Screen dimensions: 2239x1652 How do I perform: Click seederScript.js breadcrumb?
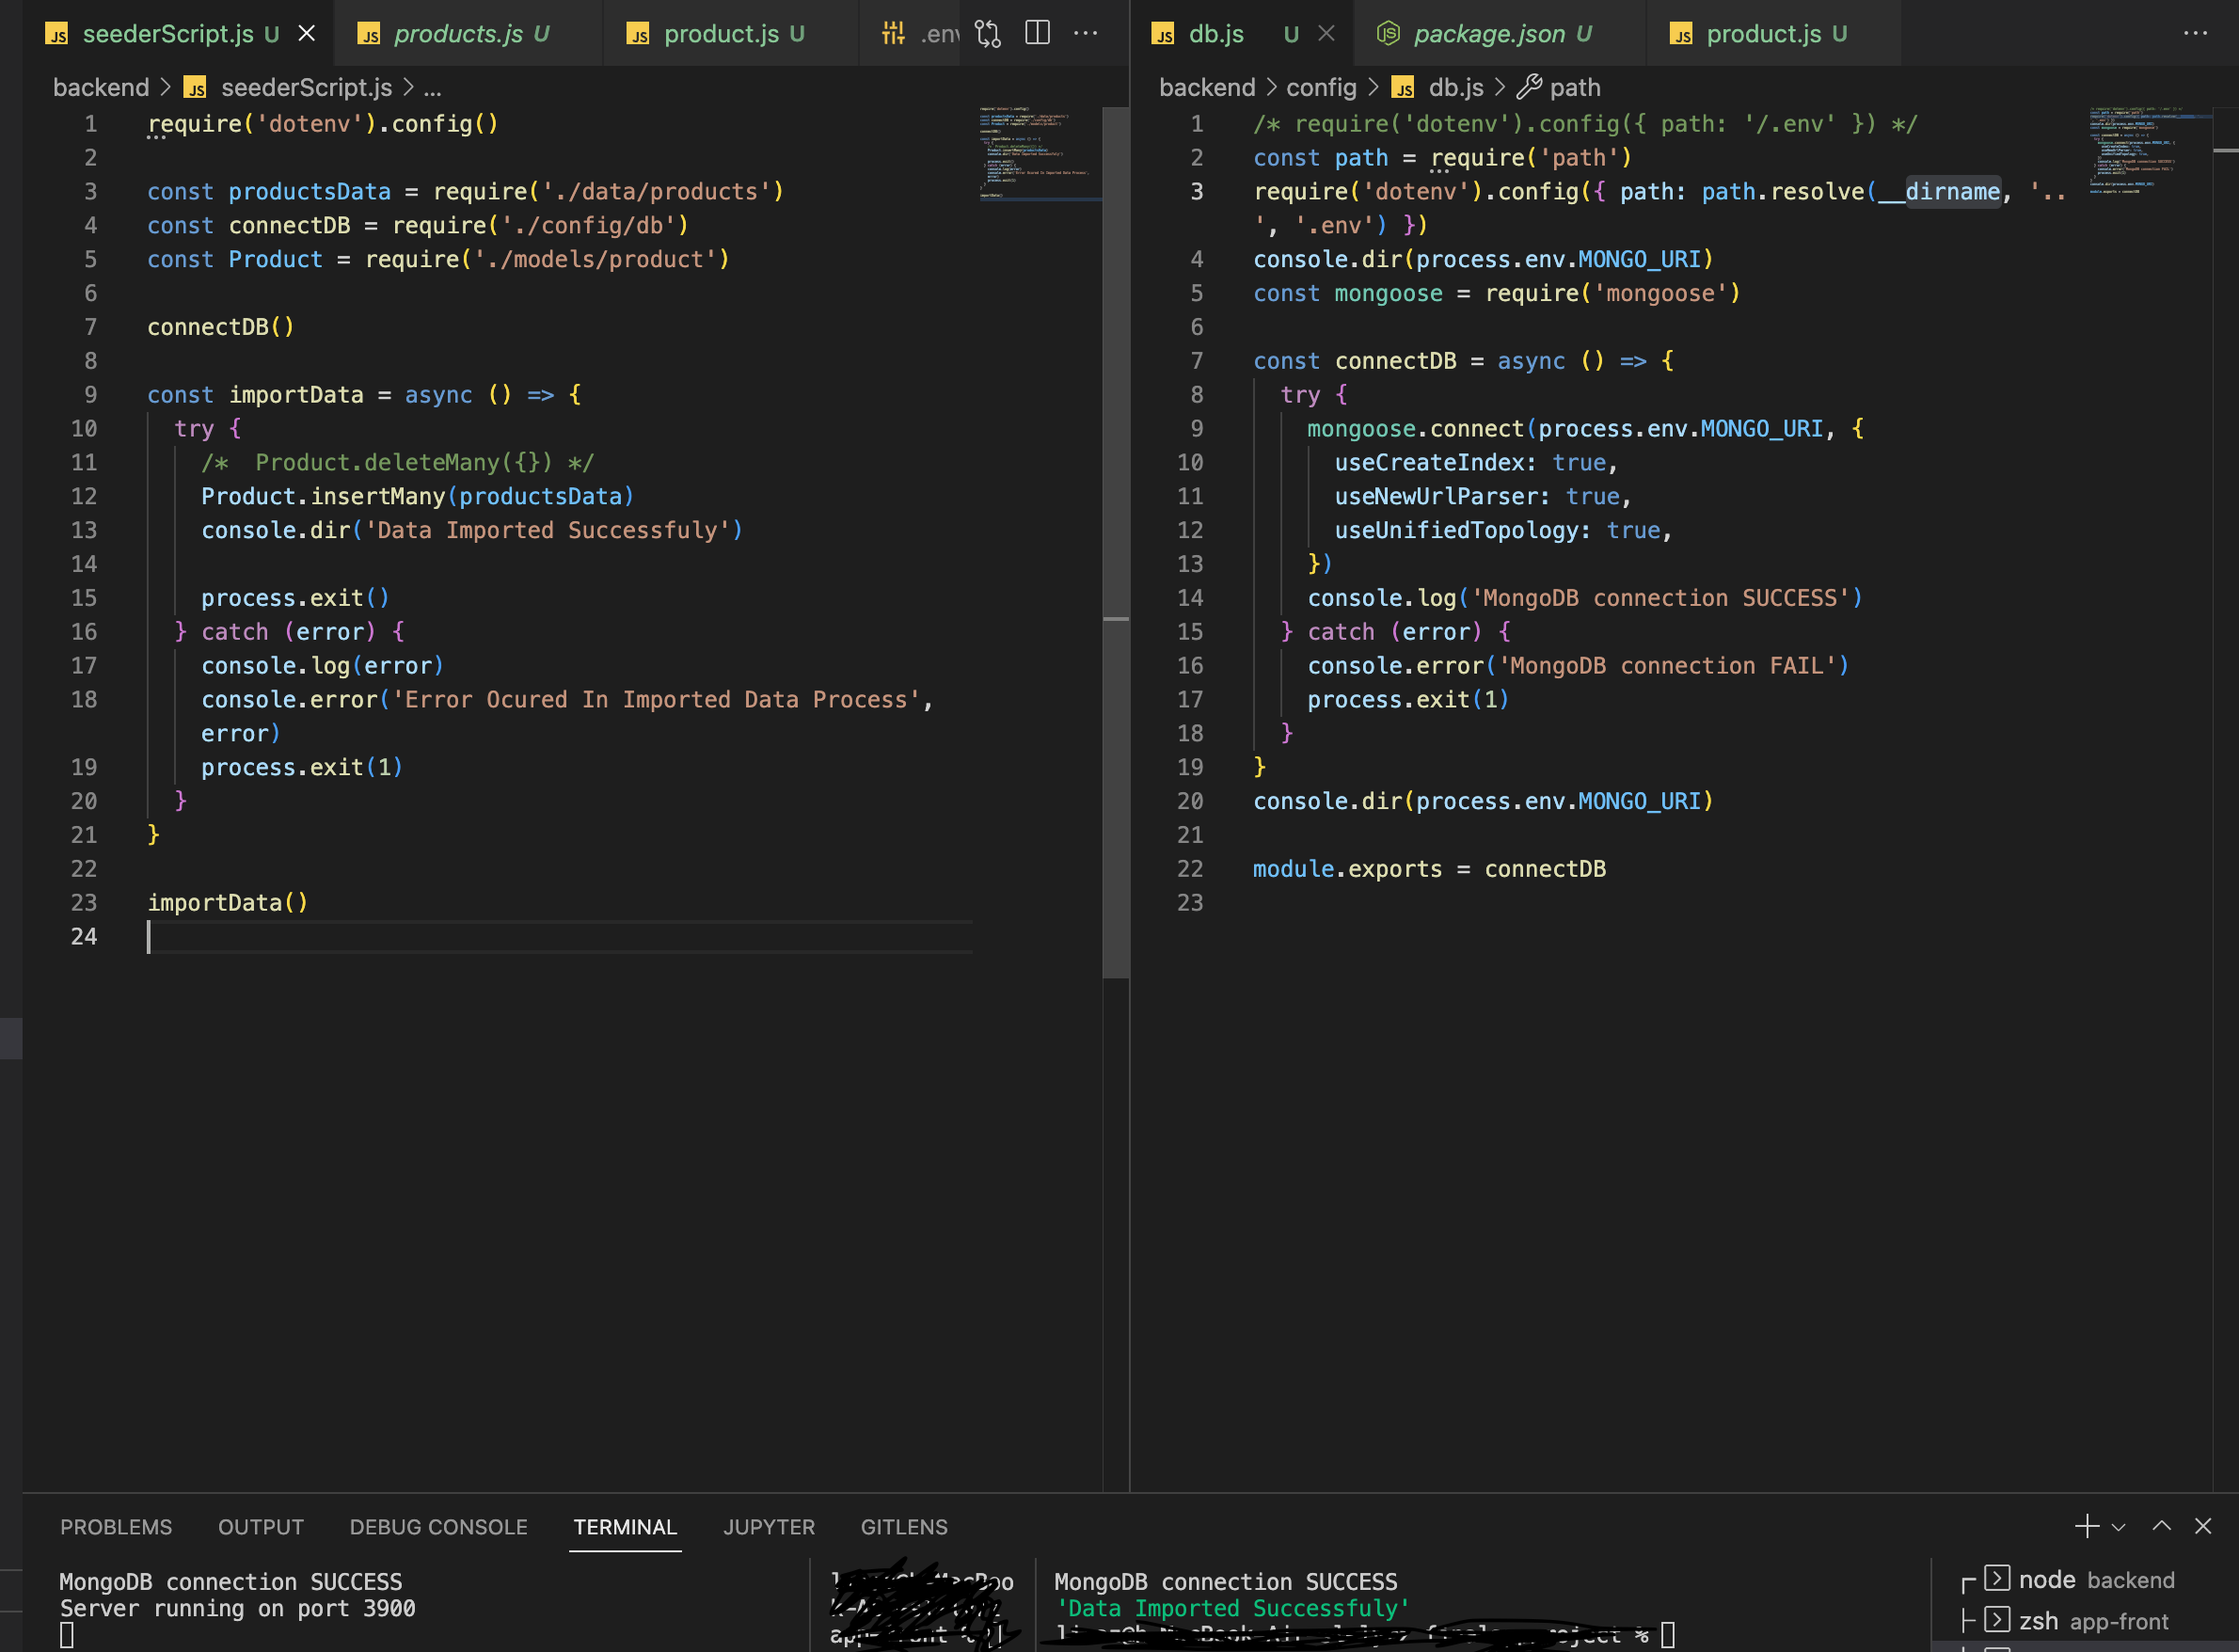[306, 88]
